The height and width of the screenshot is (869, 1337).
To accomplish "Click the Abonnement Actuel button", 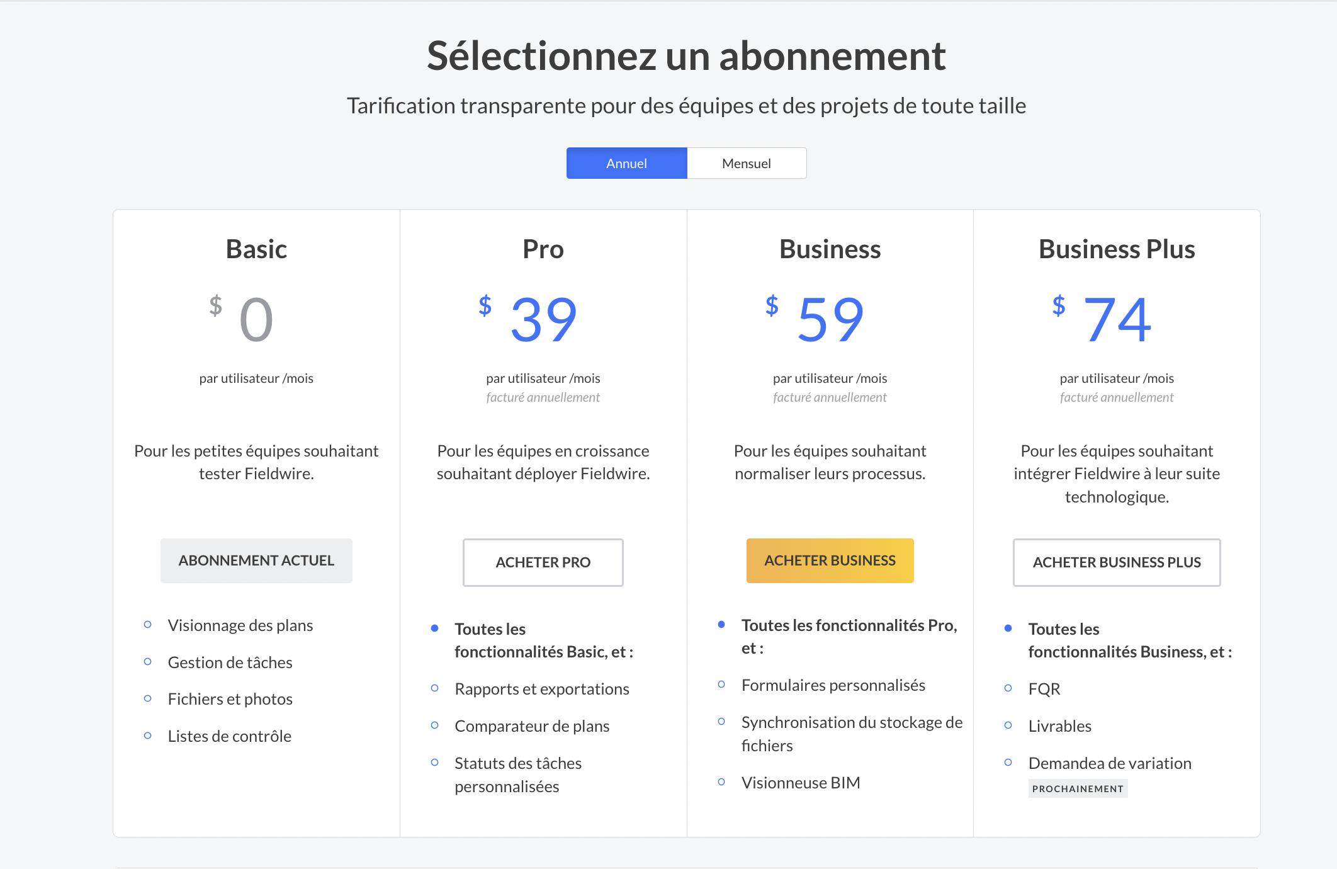I will click(x=256, y=560).
